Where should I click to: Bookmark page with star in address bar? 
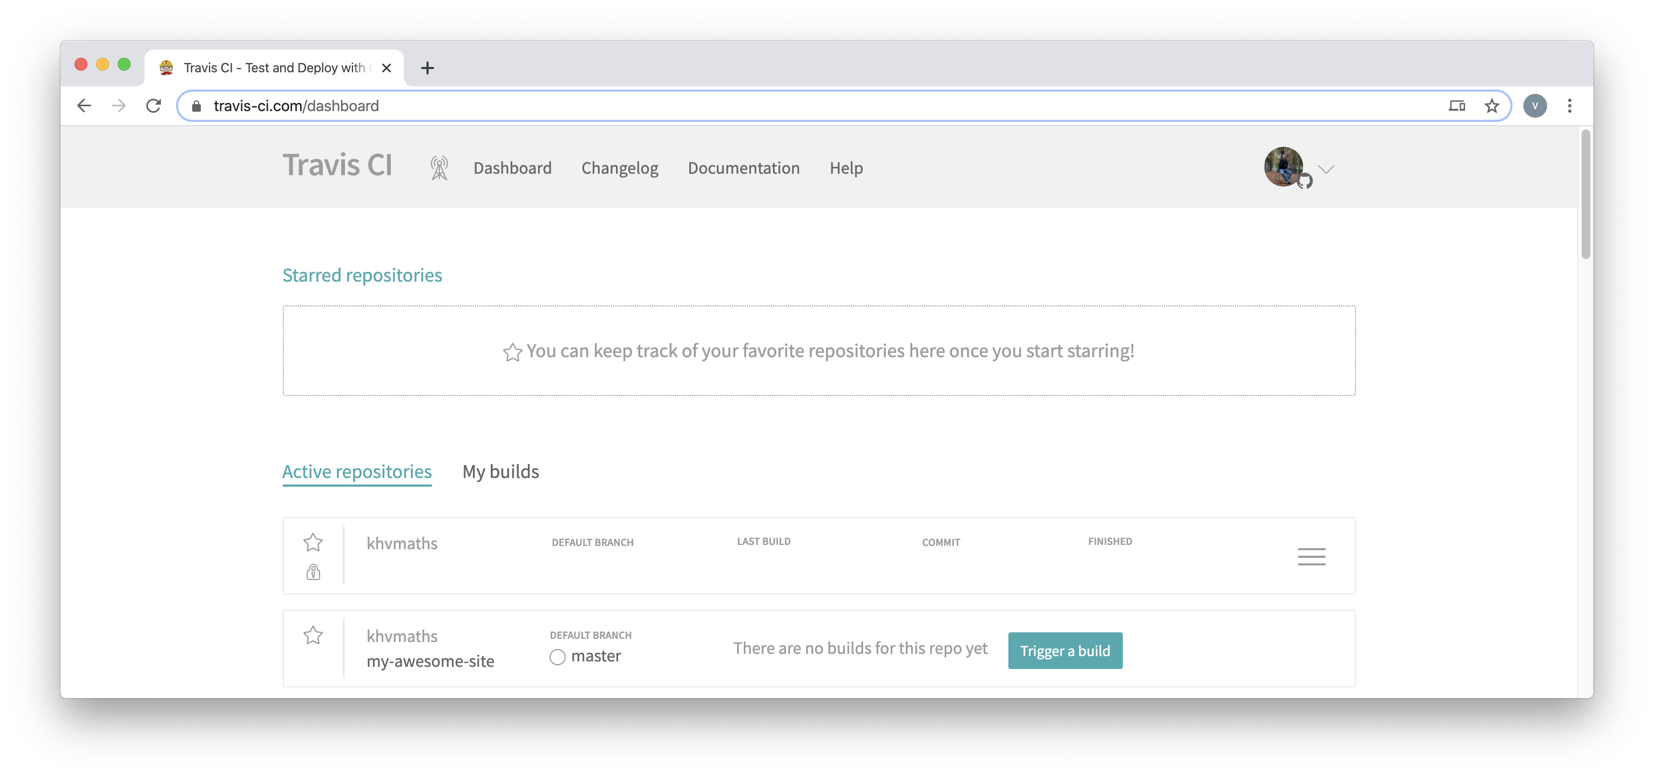(x=1492, y=106)
